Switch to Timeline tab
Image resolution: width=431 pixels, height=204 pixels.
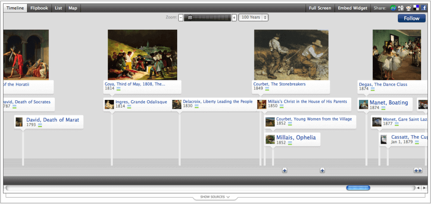tap(16, 8)
